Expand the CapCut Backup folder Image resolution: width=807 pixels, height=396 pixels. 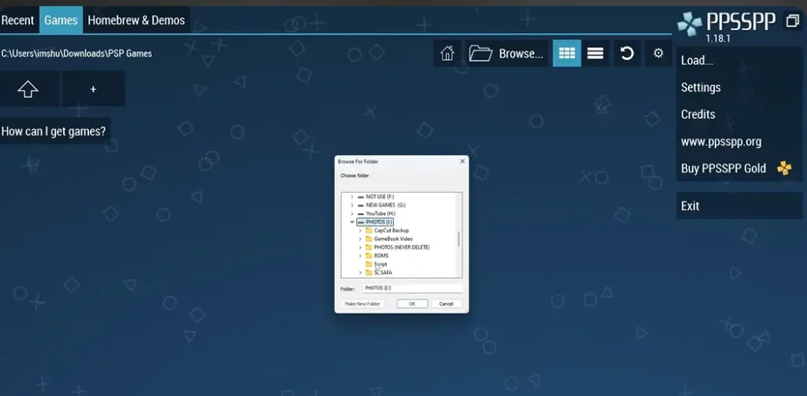(x=360, y=231)
